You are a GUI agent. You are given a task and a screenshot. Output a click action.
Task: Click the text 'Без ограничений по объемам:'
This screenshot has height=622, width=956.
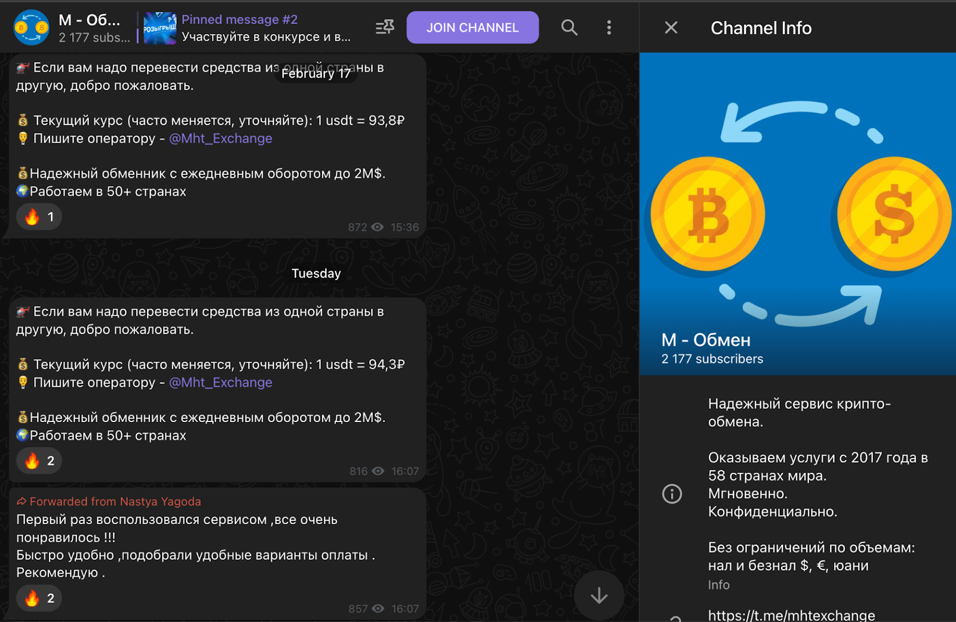[811, 547]
